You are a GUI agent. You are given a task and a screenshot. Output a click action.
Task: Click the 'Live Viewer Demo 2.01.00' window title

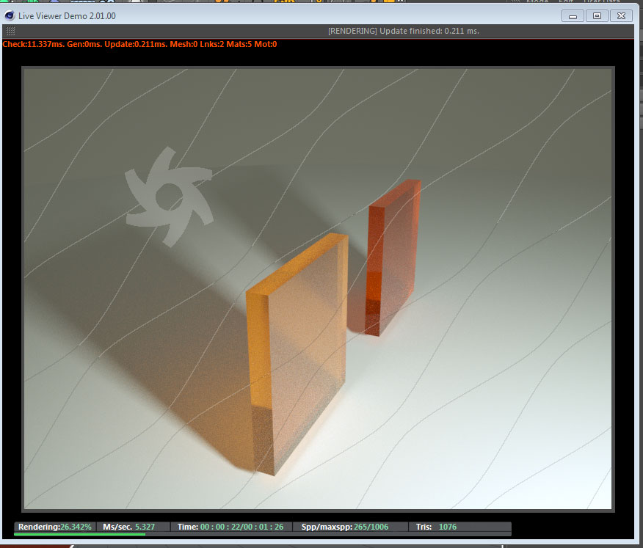point(67,16)
